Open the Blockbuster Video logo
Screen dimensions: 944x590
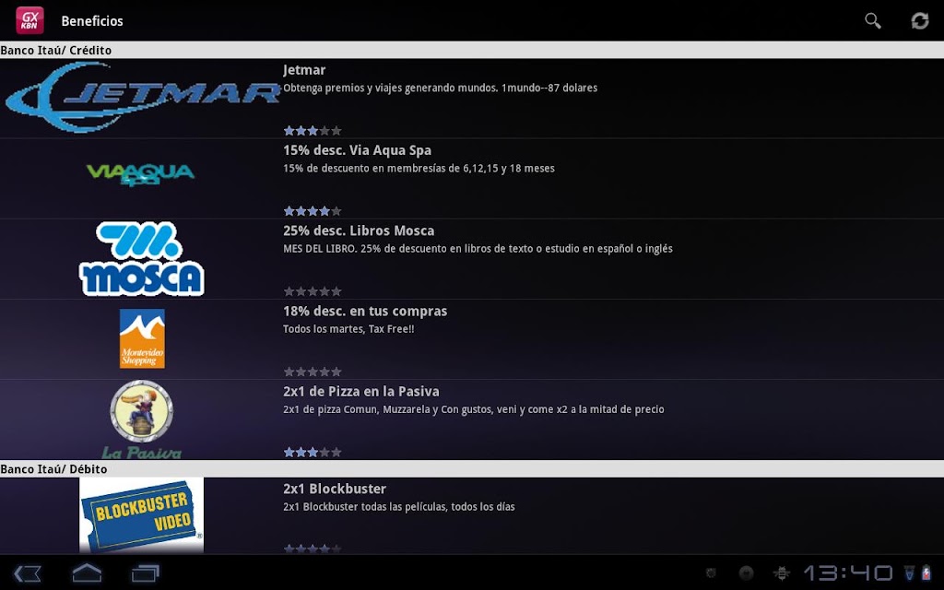pos(141,515)
